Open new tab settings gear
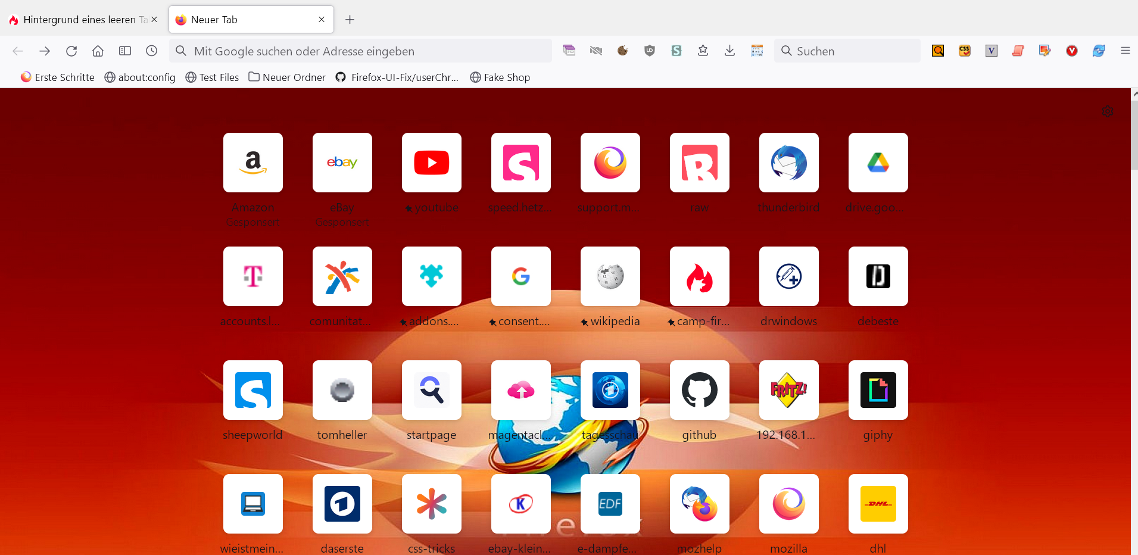This screenshot has width=1138, height=555. pos(1107,111)
